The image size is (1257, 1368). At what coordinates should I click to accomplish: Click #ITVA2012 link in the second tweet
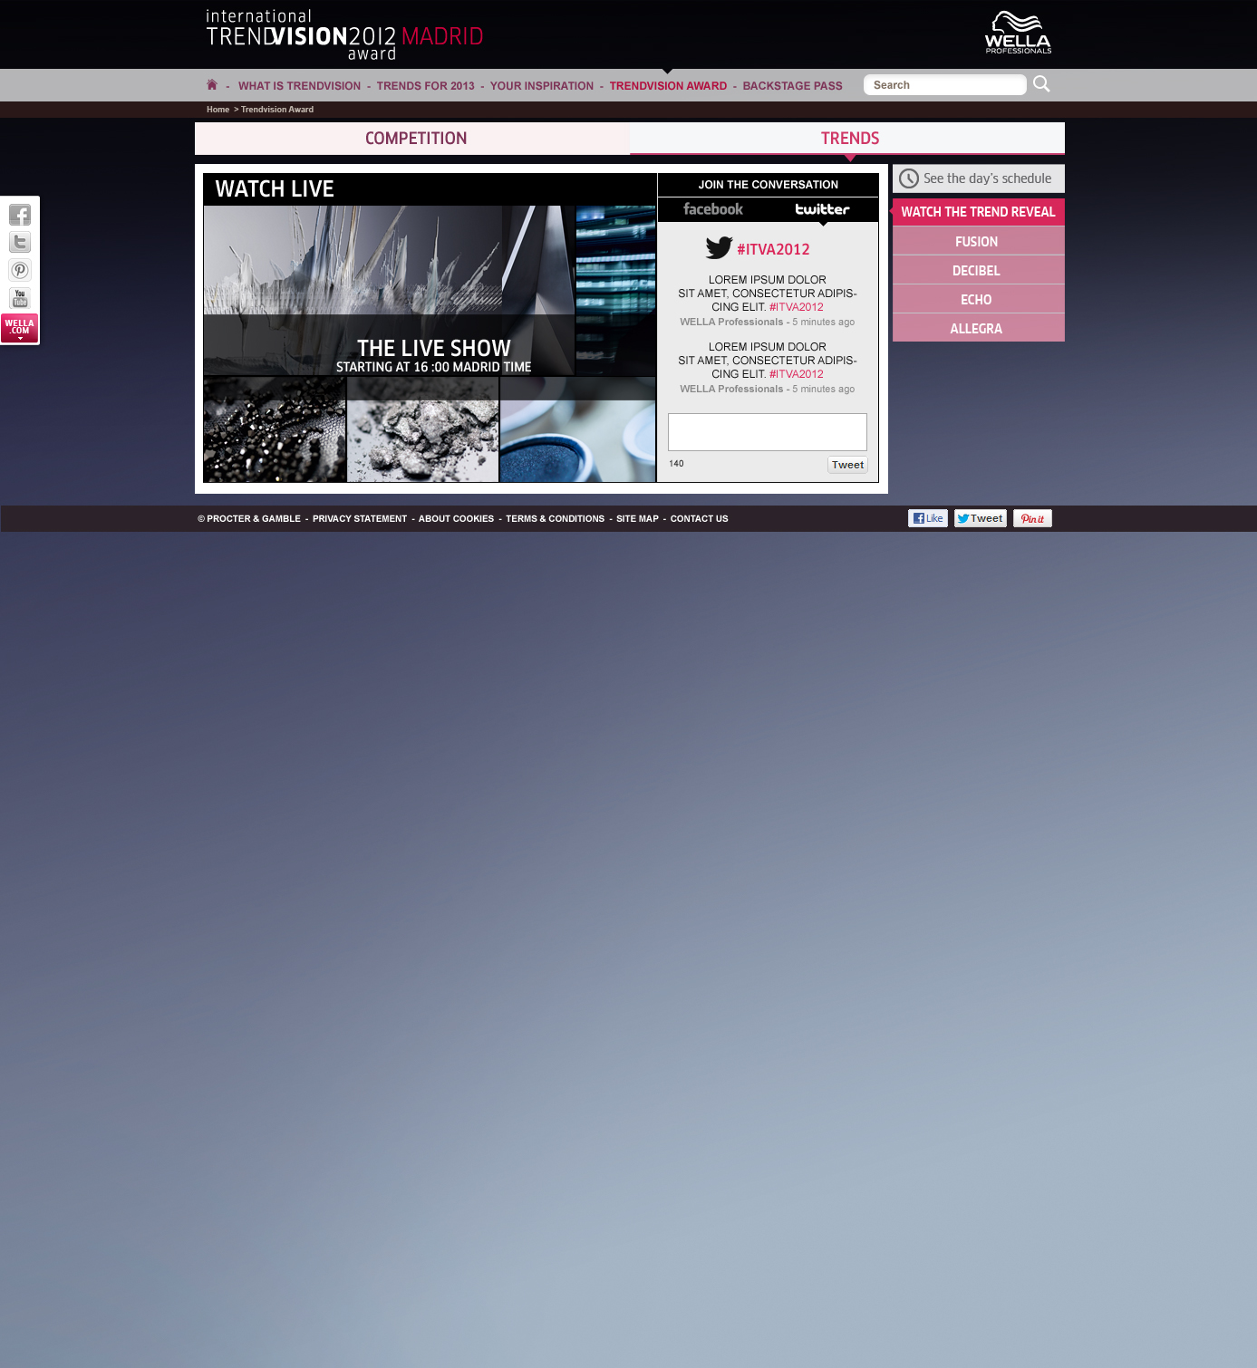pos(796,374)
